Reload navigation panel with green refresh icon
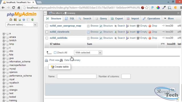 [32, 20]
